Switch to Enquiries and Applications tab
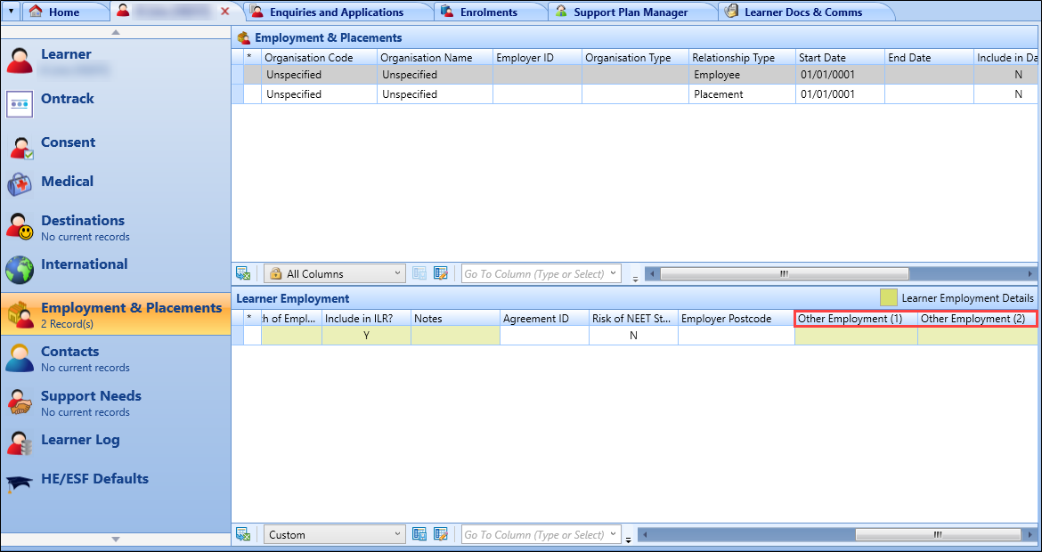This screenshot has height=552, width=1042. pos(338,12)
